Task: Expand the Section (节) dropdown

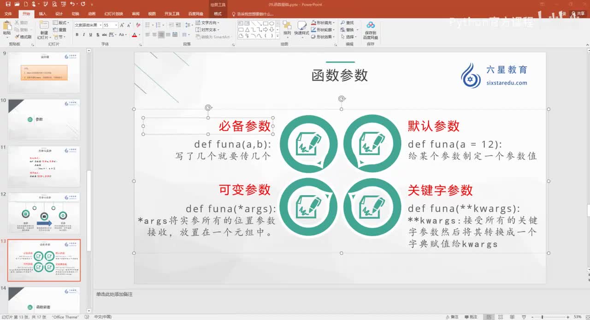Action: pyautogui.click(x=59, y=37)
